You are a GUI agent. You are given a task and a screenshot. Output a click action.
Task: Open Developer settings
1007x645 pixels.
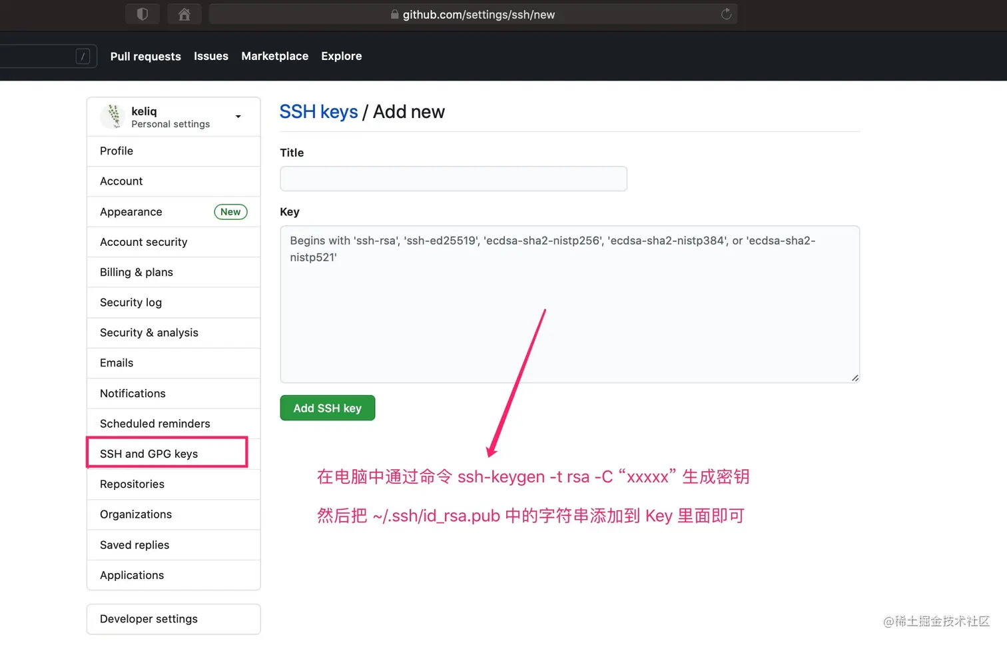[149, 619]
